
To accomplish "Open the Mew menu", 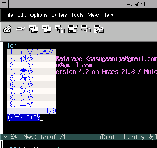I will (x=93, y=15).
